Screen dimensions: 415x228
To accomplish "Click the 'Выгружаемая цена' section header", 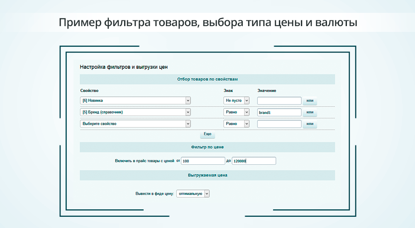I will (x=207, y=175).
